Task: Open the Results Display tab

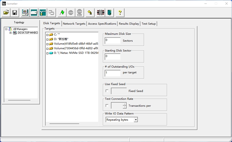Action: click(129, 24)
